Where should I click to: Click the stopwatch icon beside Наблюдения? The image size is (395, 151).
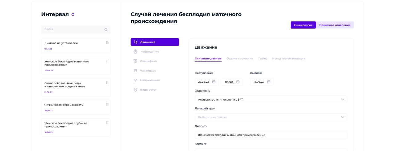[x=135, y=52]
